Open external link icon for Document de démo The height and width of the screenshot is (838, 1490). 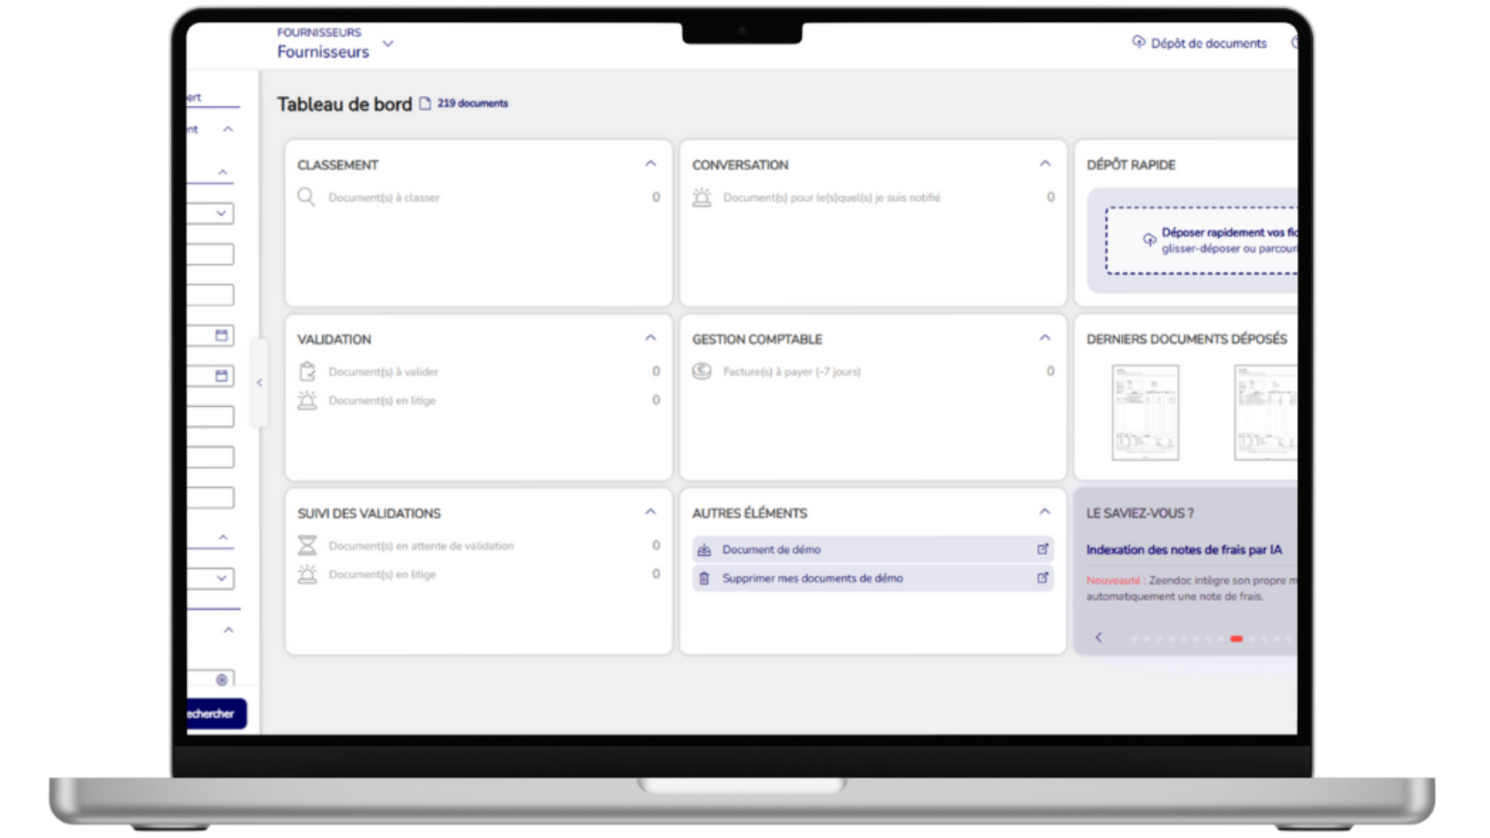pos(1043,549)
